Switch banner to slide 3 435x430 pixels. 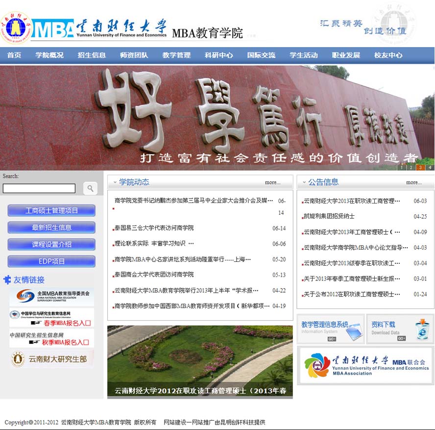(x=420, y=167)
